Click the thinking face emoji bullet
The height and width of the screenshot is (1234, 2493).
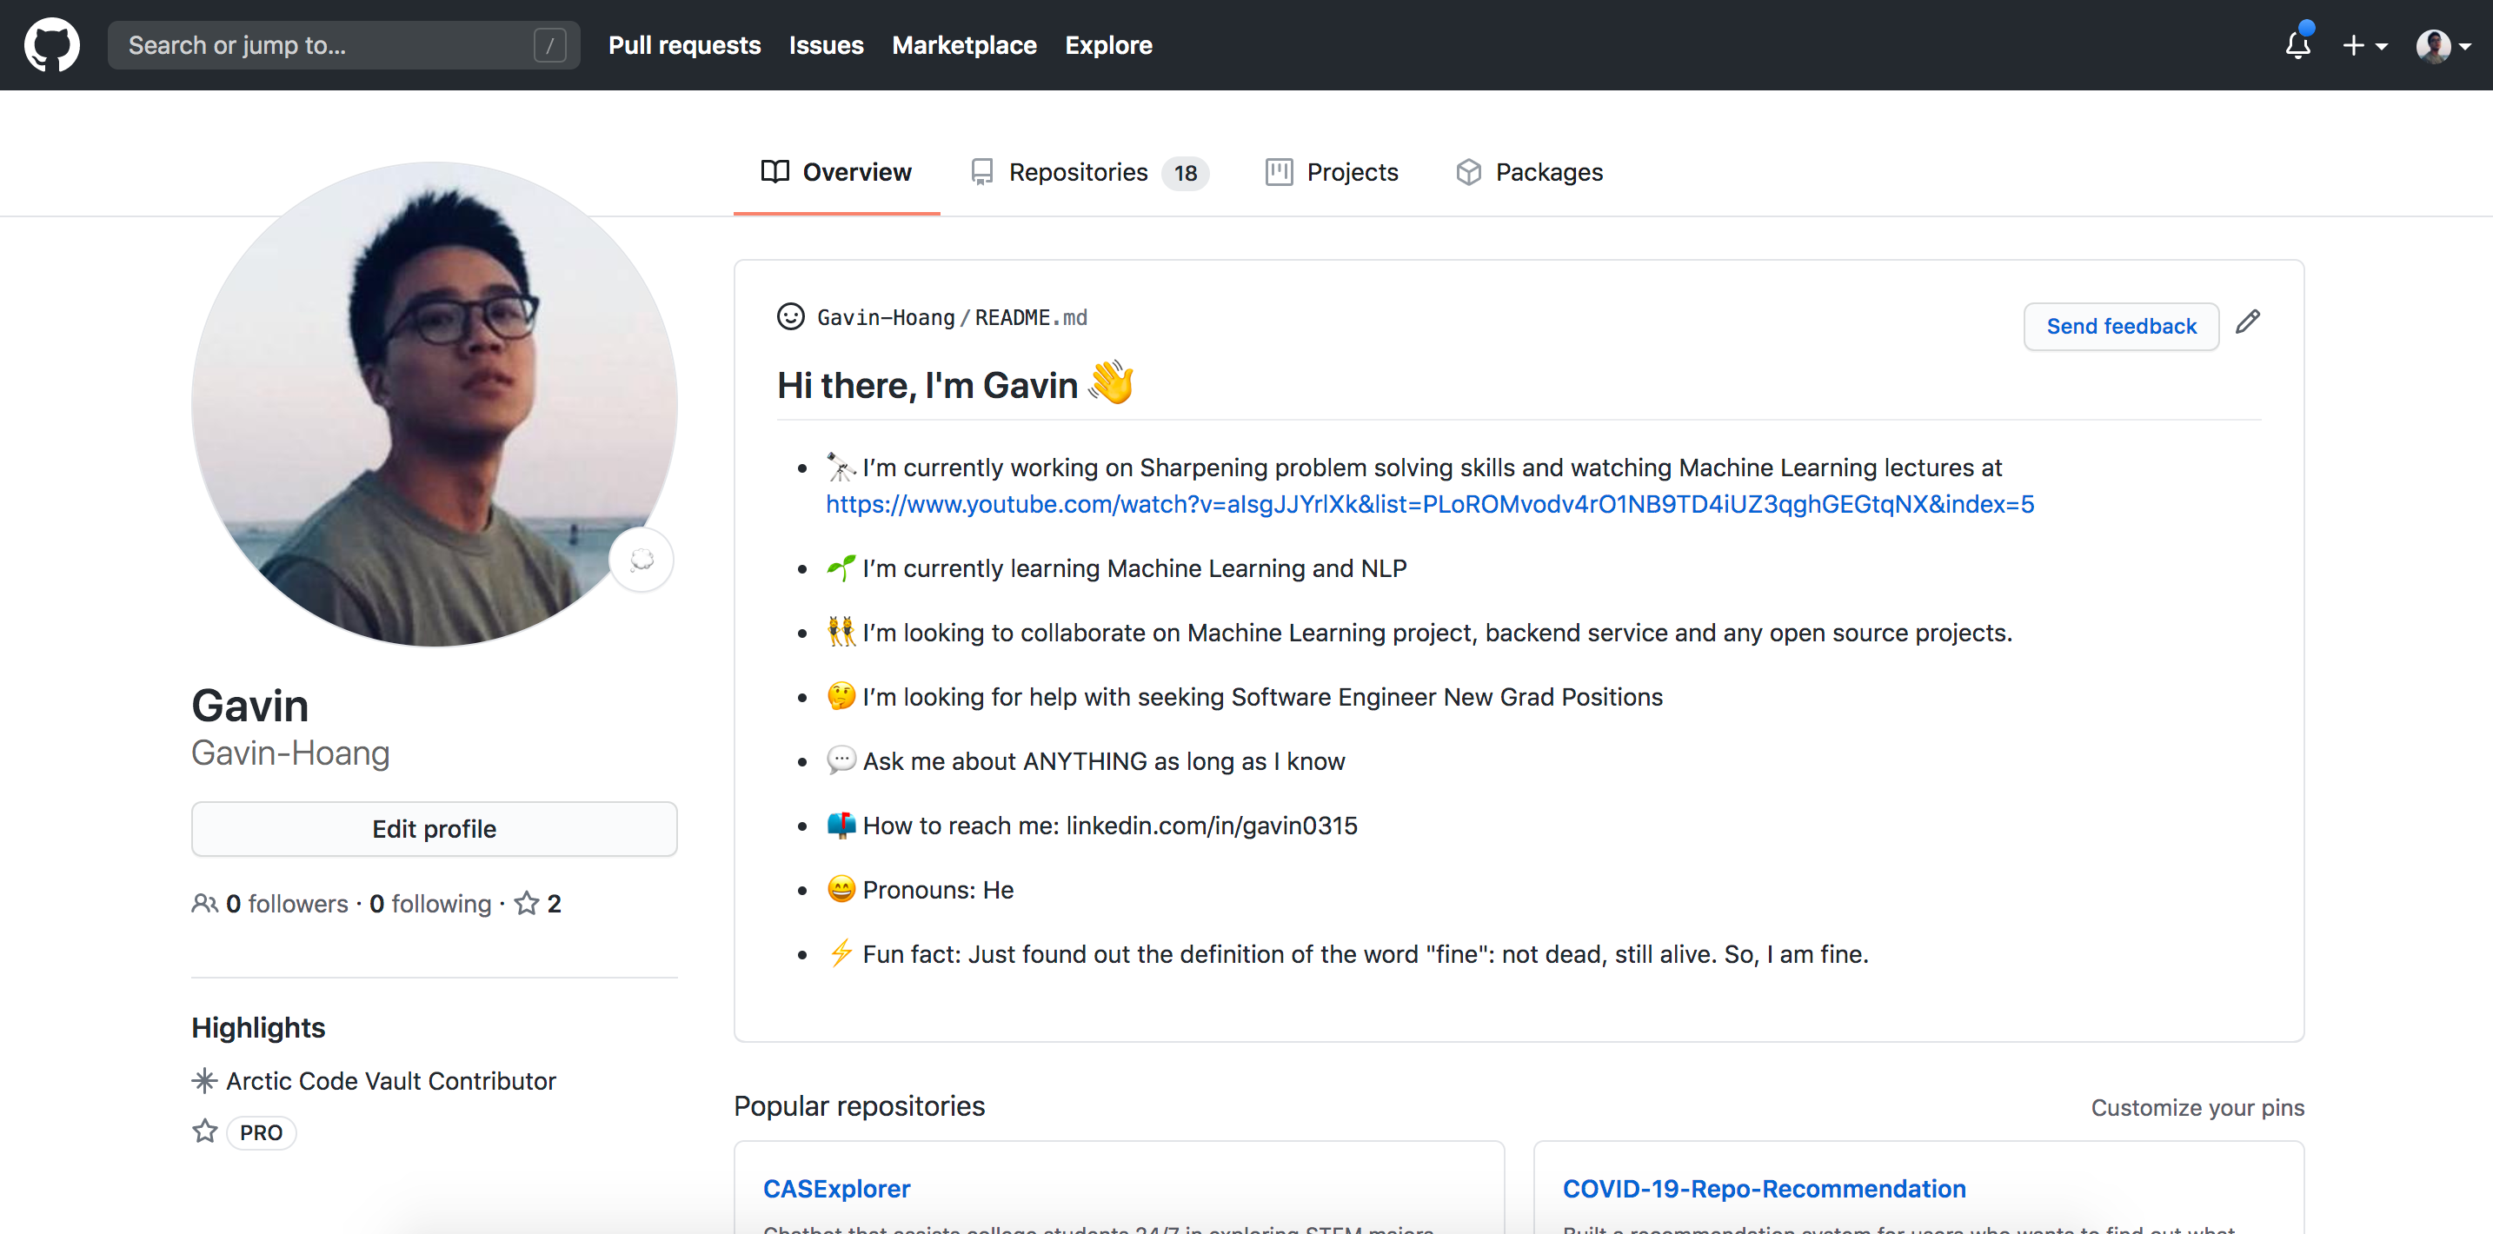[x=841, y=696]
